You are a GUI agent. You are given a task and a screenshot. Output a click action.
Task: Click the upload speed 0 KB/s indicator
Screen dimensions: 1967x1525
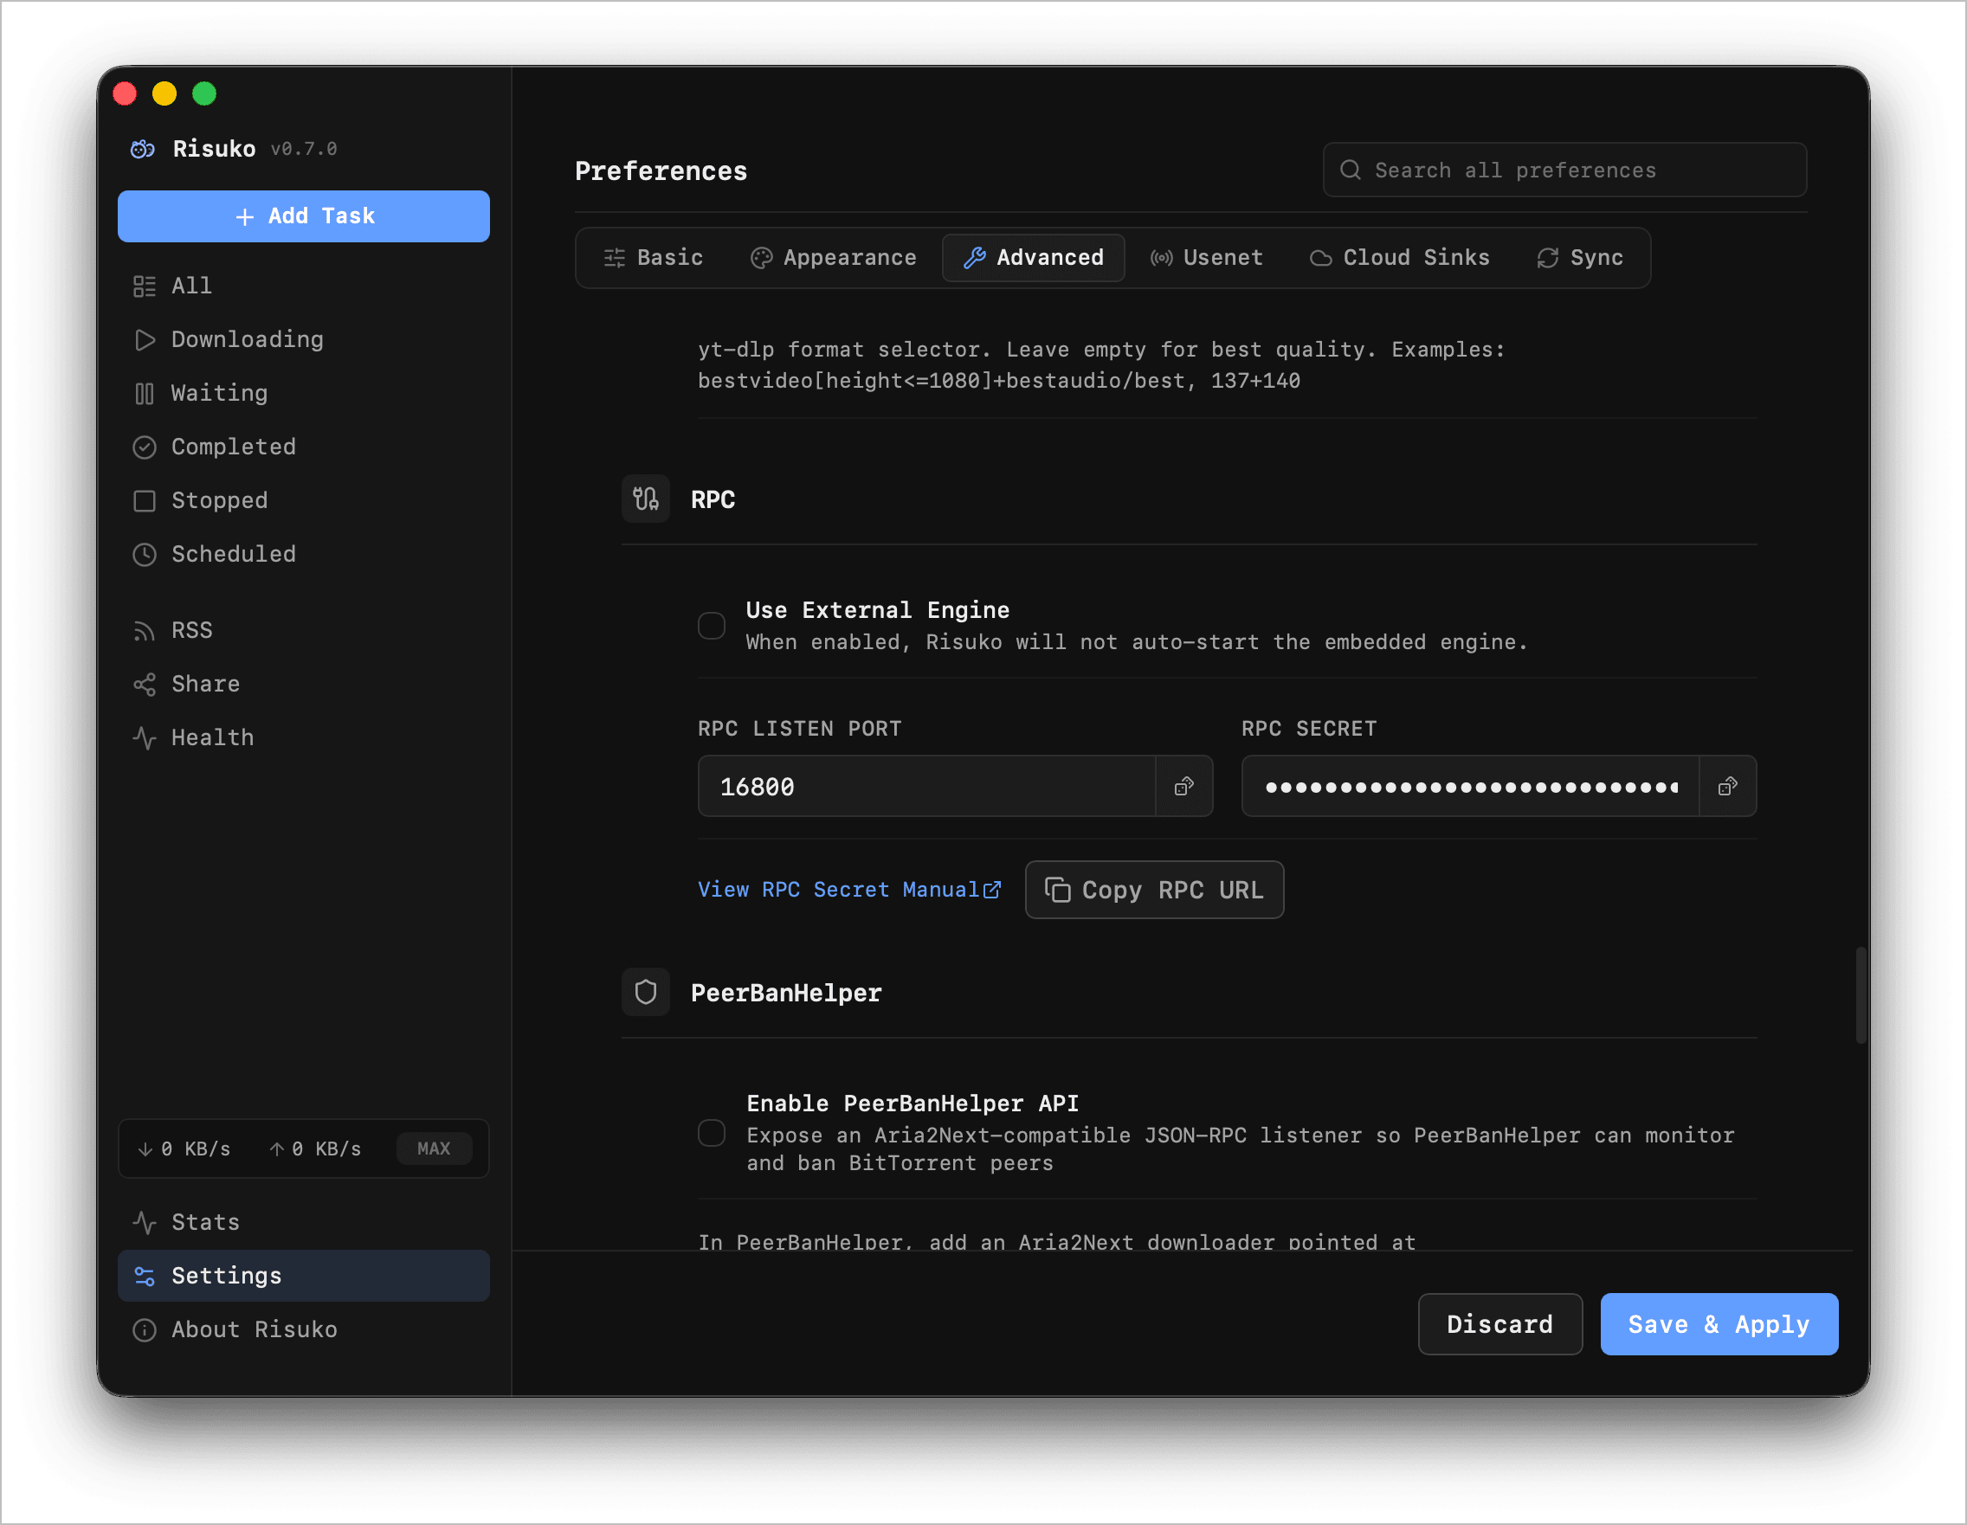(315, 1149)
